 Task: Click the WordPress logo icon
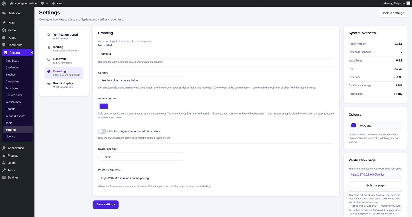click(4, 3)
